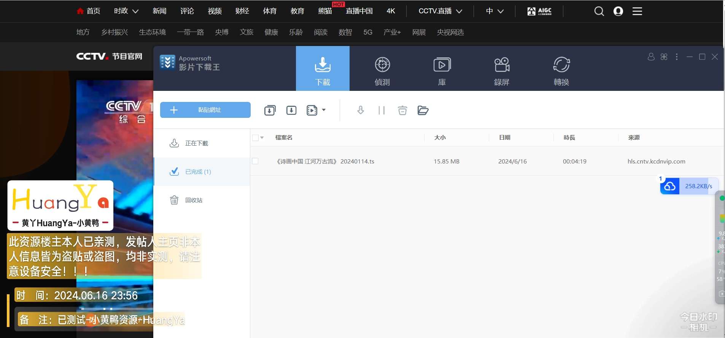Open the 财经 finance menu item
This screenshot has height=338, width=725.
point(242,11)
